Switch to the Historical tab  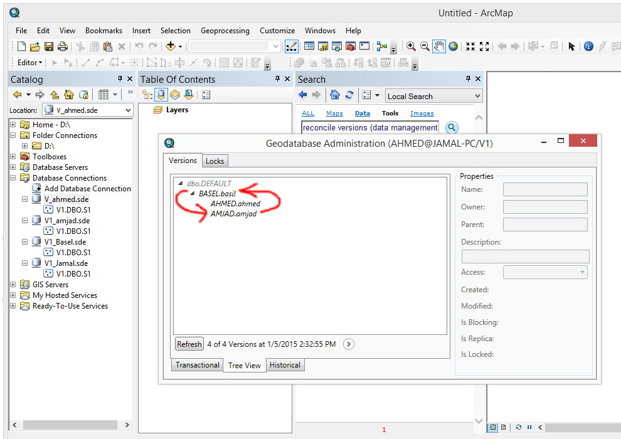285,365
